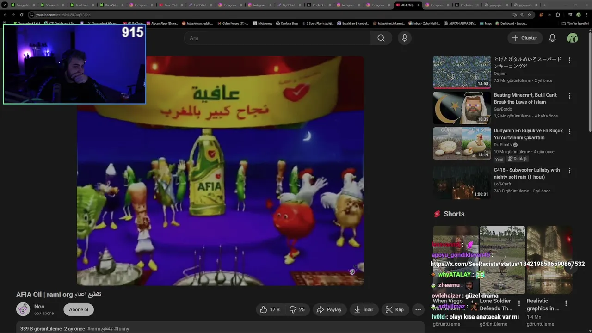
Task: Open options for Beating Minecraft video
Action: click(x=569, y=96)
